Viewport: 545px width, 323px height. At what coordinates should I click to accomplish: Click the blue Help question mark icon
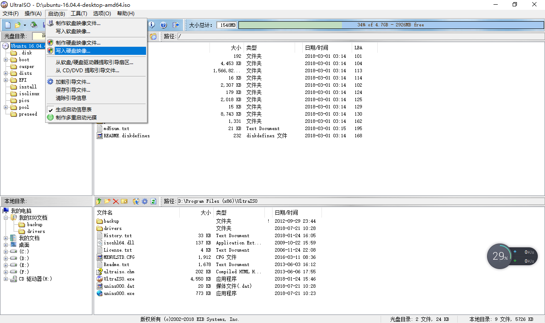coord(163,25)
